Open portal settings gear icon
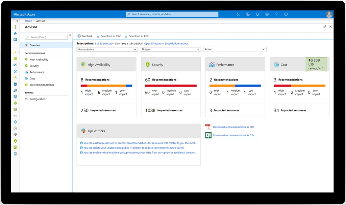This screenshot has width=346, height=205. 267,15
